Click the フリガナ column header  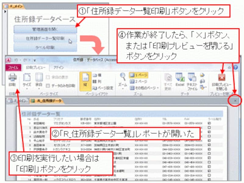pyautogui.click(x=58, y=119)
